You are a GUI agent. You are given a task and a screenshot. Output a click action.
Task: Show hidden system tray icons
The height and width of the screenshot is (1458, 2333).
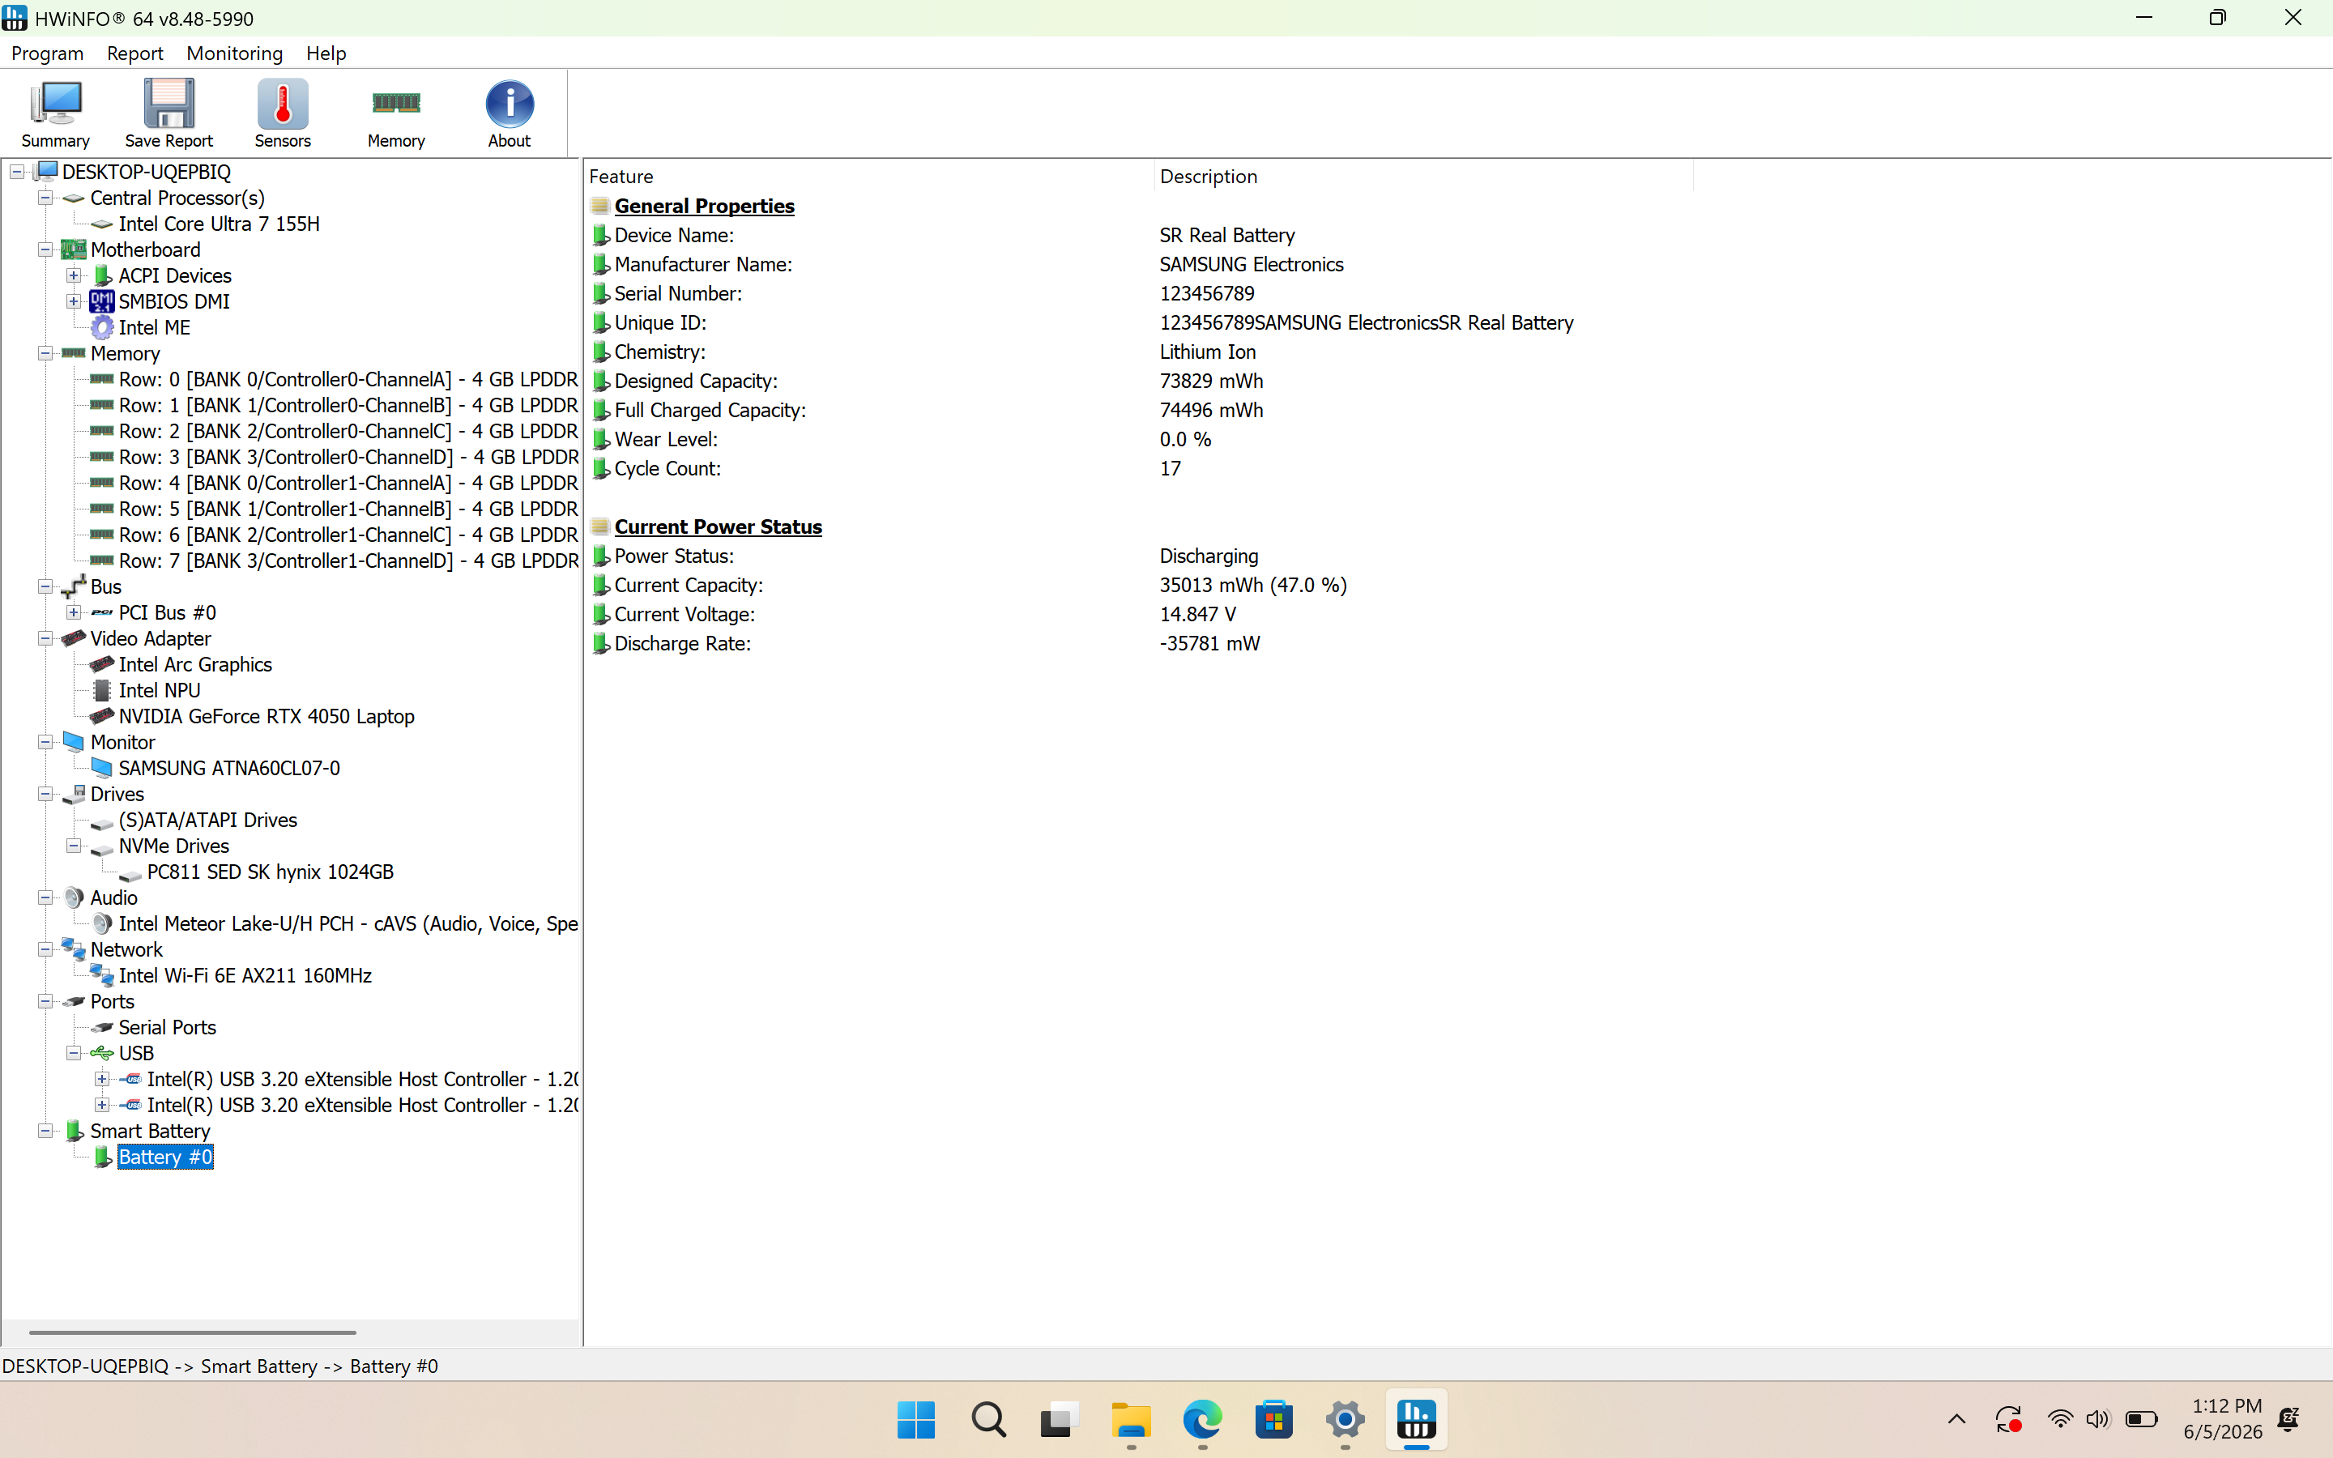1956,1419
